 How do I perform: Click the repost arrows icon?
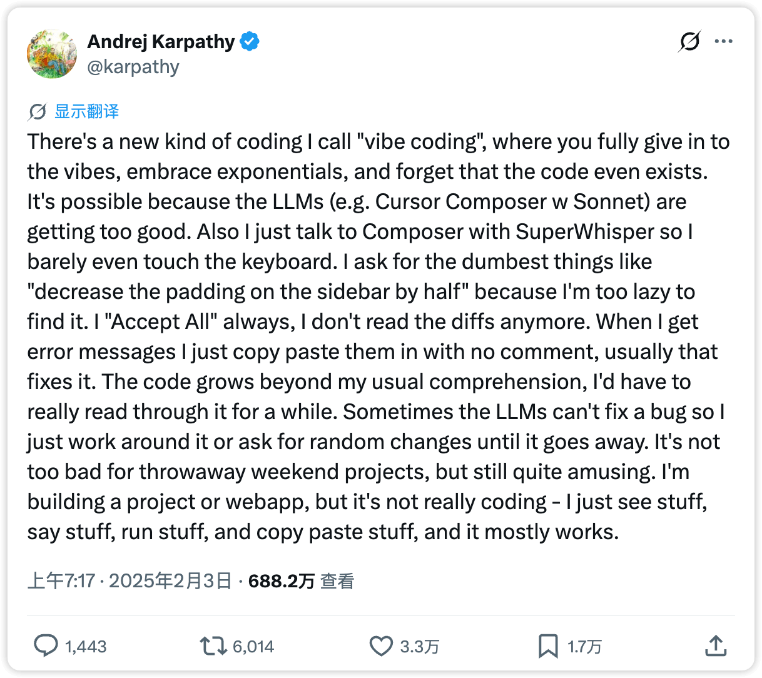click(x=213, y=646)
